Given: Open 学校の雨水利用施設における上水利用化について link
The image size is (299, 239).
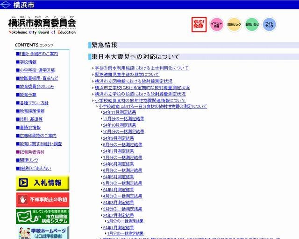Looking at the screenshot, I should click(142, 68).
